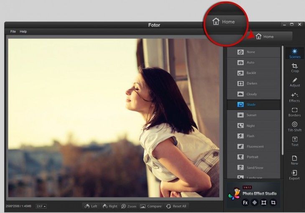305x213 pixels.
Task: Rotate the photo Right
Action: [110, 206]
